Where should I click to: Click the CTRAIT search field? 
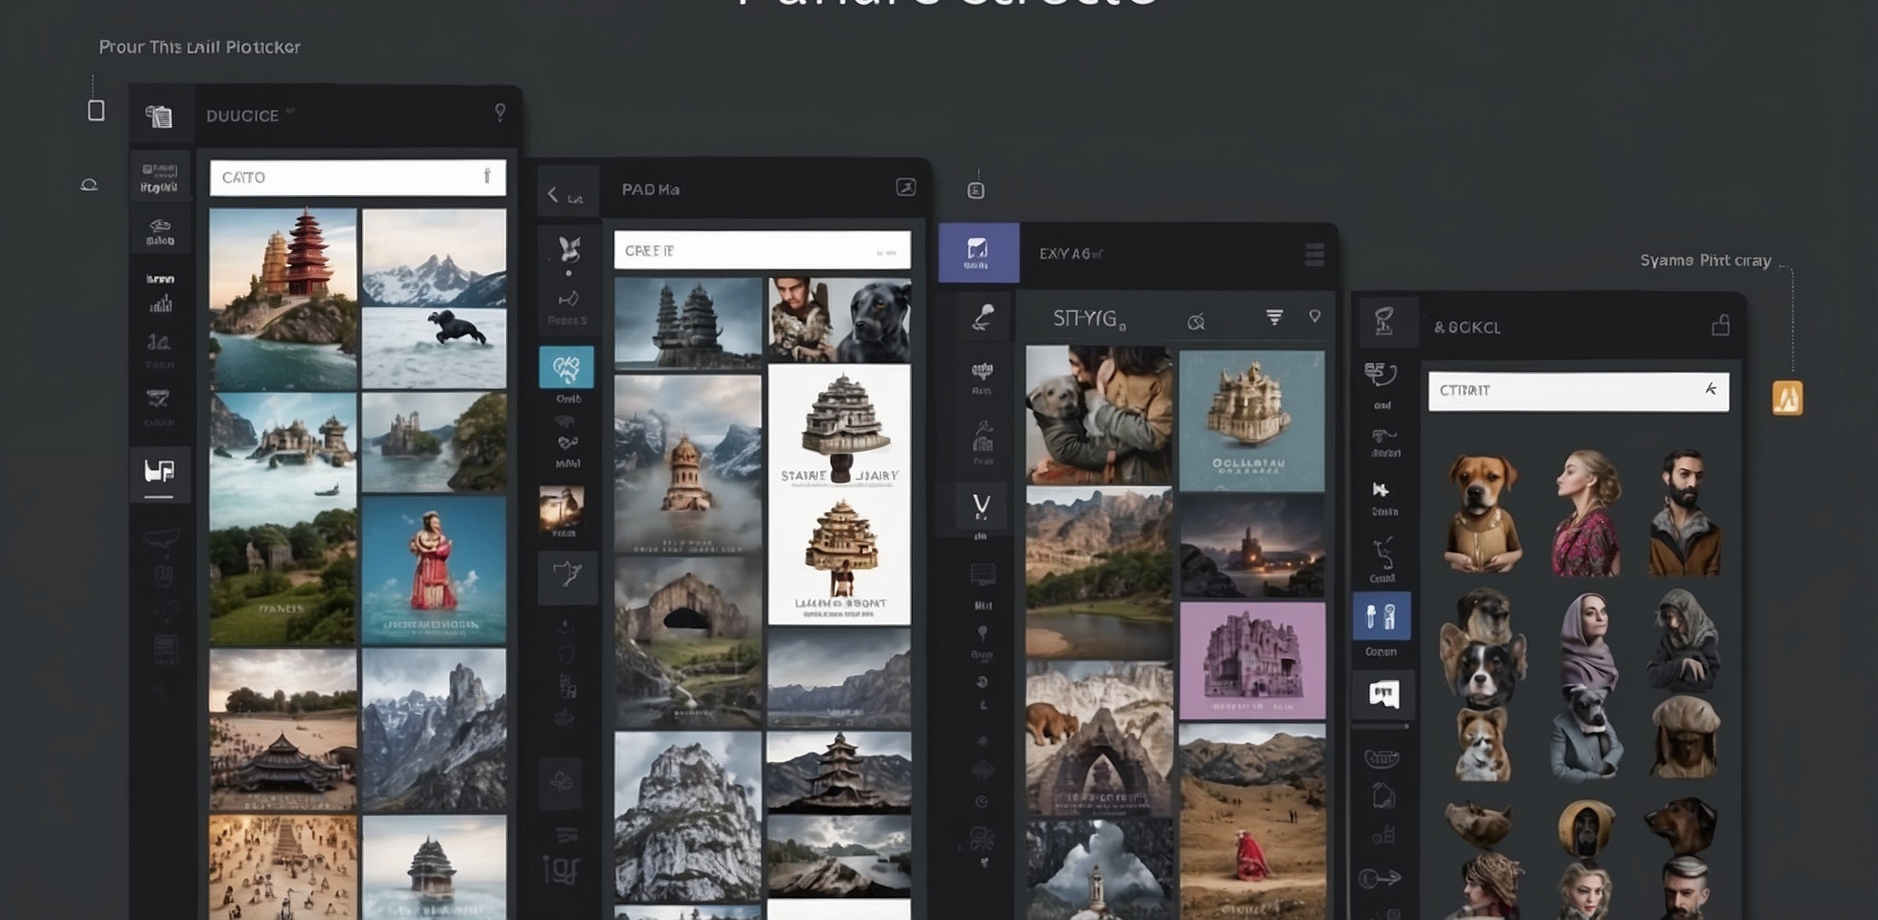(x=1579, y=391)
